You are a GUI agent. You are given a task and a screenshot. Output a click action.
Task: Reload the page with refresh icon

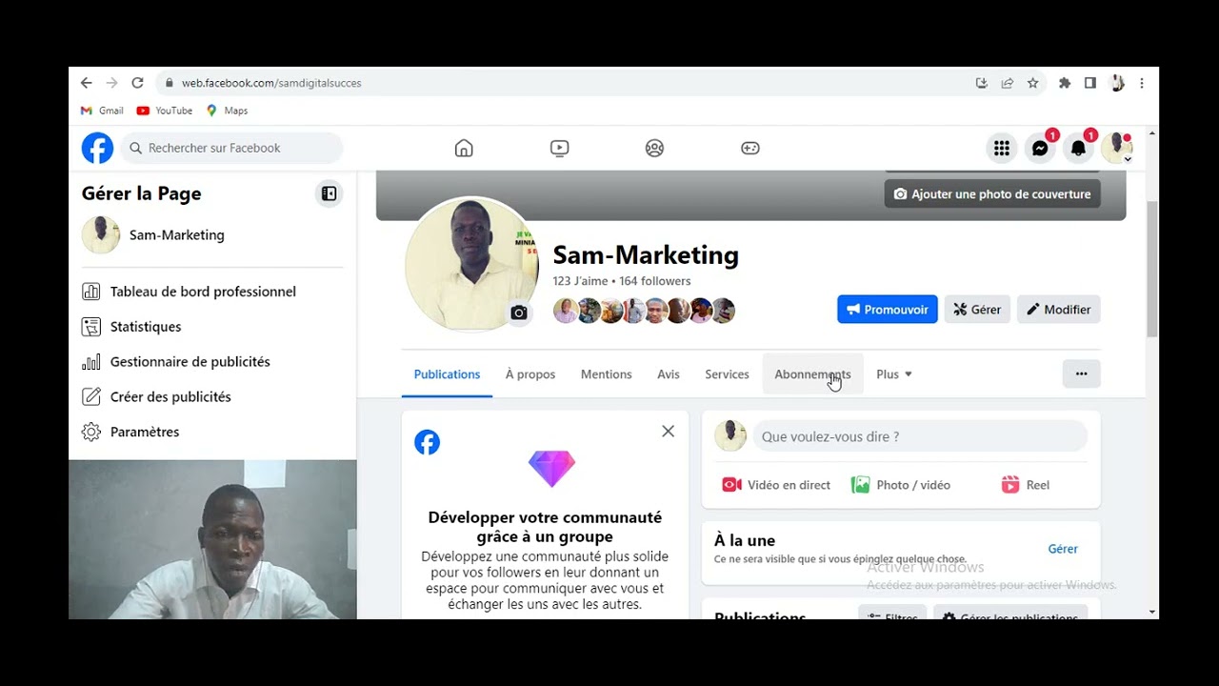(x=137, y=83)
